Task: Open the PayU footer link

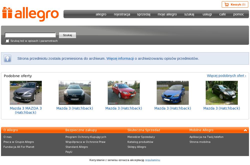Action: click(x=69, y=152)
